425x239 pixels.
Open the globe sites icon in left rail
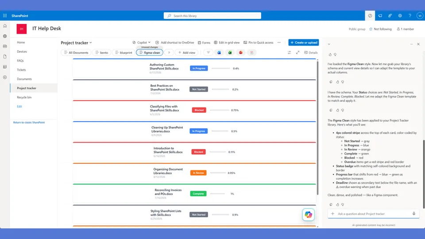[5, 36]
